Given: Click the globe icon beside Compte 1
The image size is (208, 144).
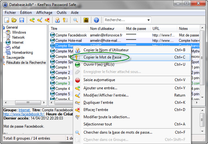Looking at the screenshot, I should pyautogui.click(x=53, y=67).
